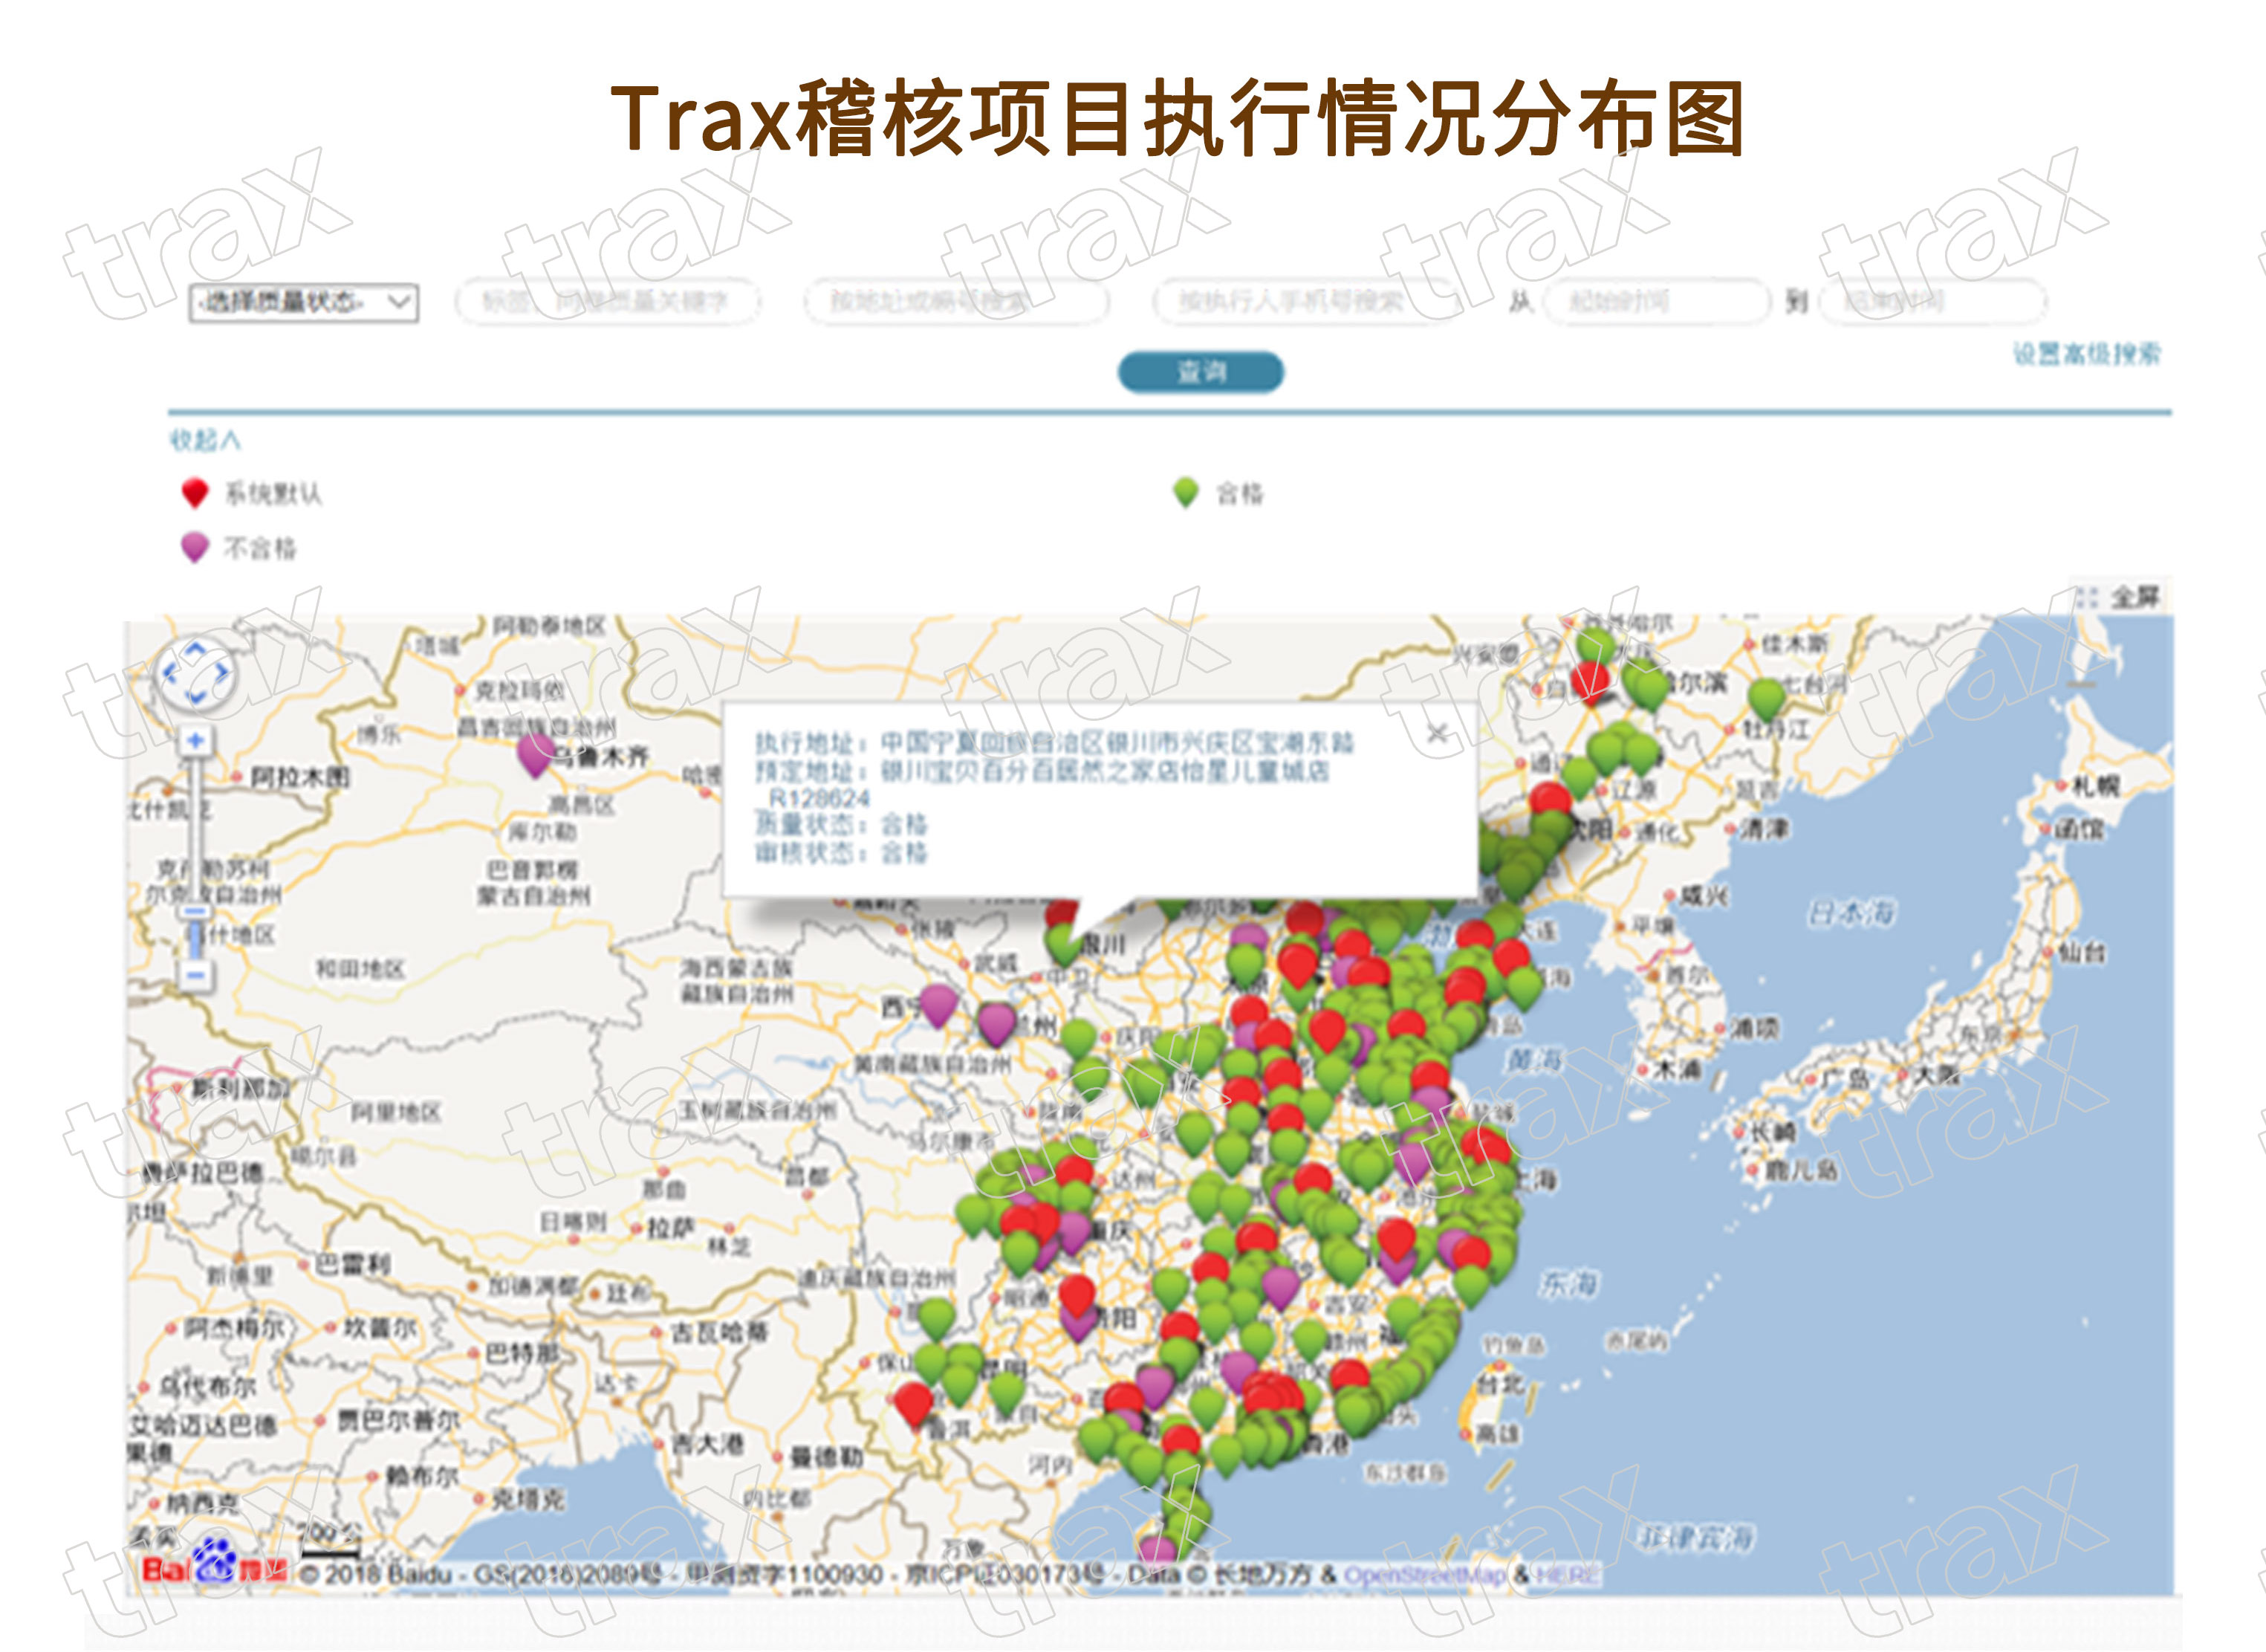The height and width of the screenshot is (1652, 2266).
Task: Click the 审核状态 合格 line
Action: click(840, 853)
